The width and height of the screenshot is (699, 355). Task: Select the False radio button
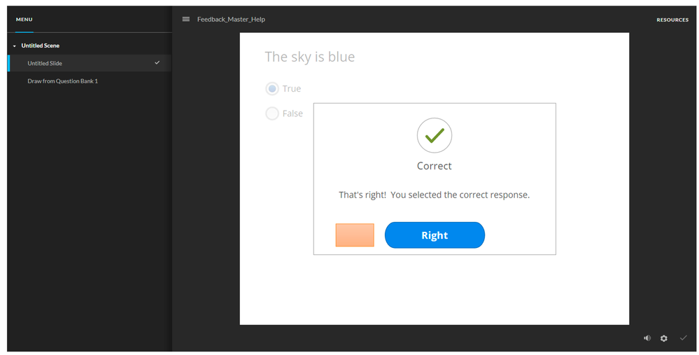272,113
